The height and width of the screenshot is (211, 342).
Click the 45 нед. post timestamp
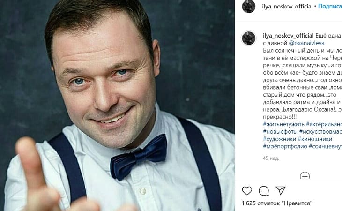click(x=271, y=158)
